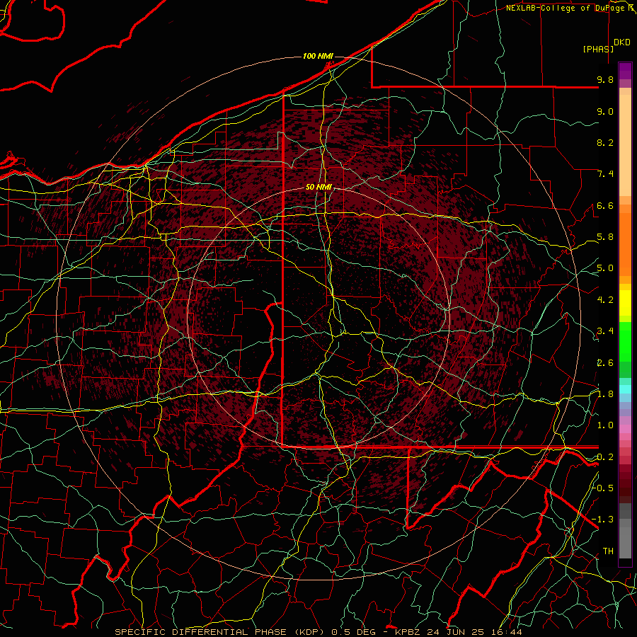This screenshot has width=637, height=637.
Task: Pick the purple top segment of the color bar
Action: tap(625, 71)
